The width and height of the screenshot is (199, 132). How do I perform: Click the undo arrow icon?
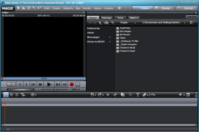click(92, 95)
